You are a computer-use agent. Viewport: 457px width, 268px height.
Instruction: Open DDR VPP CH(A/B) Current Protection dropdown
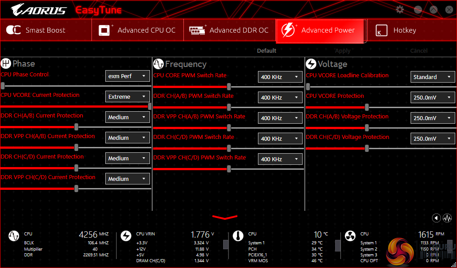pyautogui.click(x=127, y=138)
